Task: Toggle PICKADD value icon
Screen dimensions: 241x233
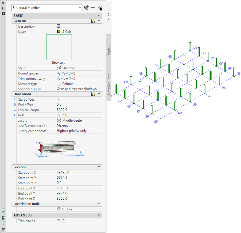Action: click(x=87, y=7)
